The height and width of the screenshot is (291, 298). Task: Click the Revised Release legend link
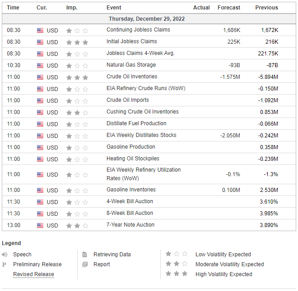[x=34, y=274]
